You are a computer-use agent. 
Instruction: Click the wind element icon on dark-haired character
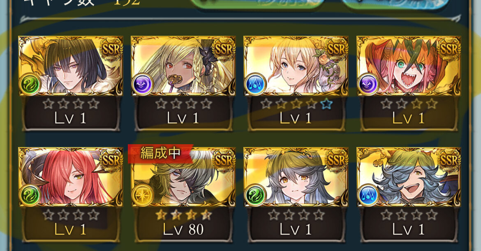click(x=30, y=84)
